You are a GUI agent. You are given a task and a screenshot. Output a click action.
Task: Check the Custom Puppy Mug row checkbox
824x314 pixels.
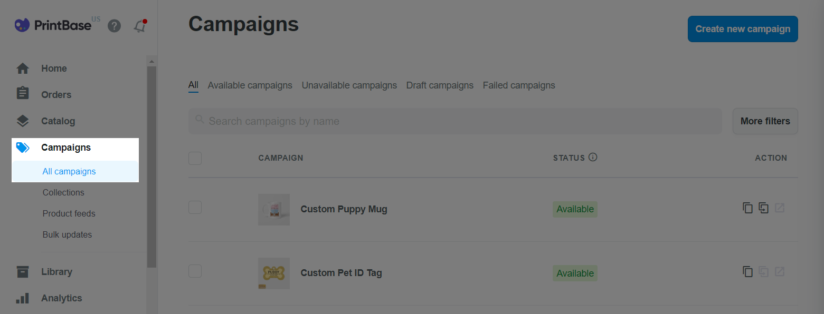tap(195, 208)
